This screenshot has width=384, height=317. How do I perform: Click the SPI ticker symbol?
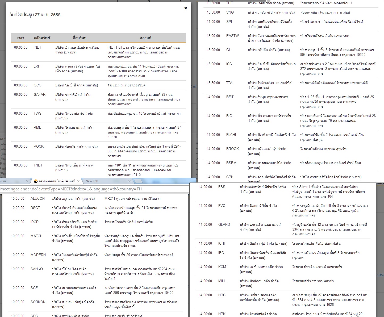(229, 22)
